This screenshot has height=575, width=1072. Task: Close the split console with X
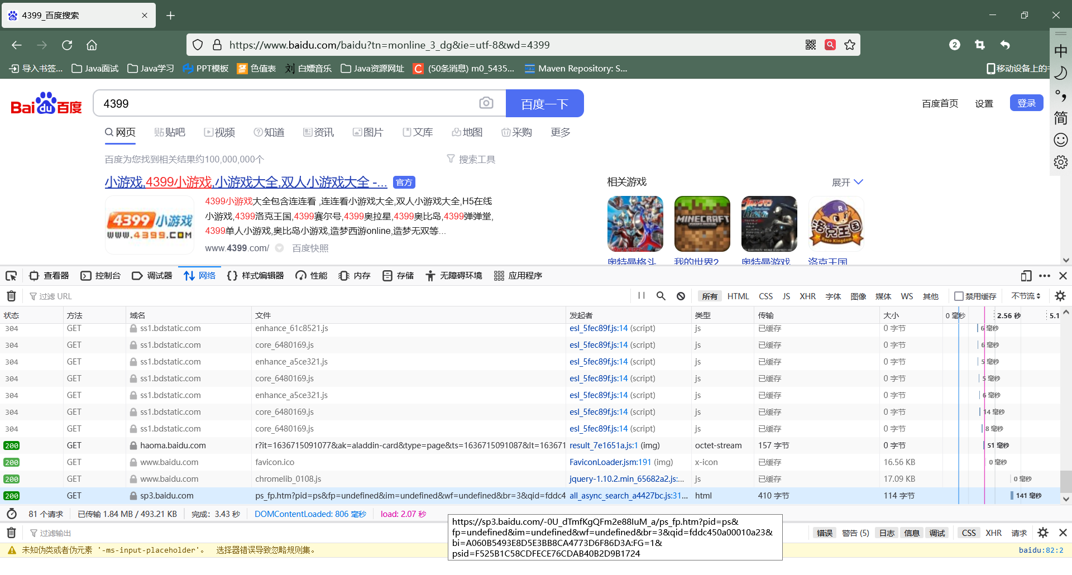click(x=1063, y=533)
